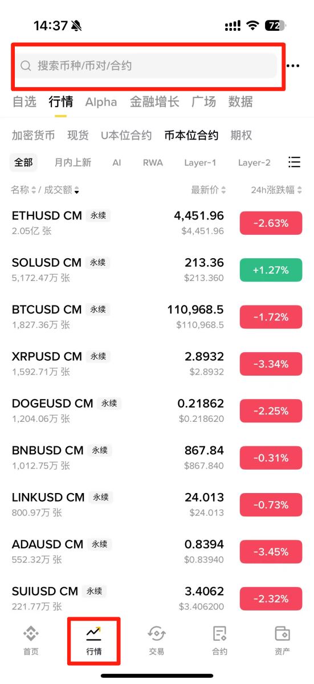
Task: Open the 合约 futures icon in bottom bar
Action: (x=219, y=641)
